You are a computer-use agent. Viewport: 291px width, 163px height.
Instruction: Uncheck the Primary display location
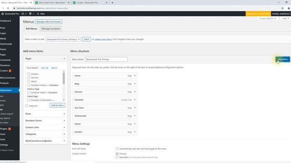coord(117,153)
